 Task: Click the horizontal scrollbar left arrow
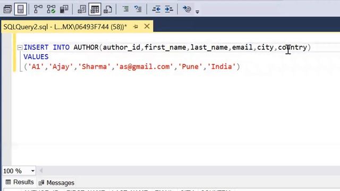(x=41, y=171)
